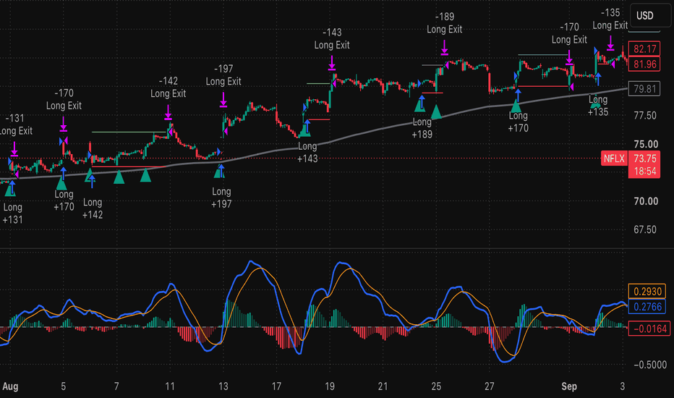Click magenta exit arrow under '-135 Long Exit'

pyautogui.click(x=610, y=43)
